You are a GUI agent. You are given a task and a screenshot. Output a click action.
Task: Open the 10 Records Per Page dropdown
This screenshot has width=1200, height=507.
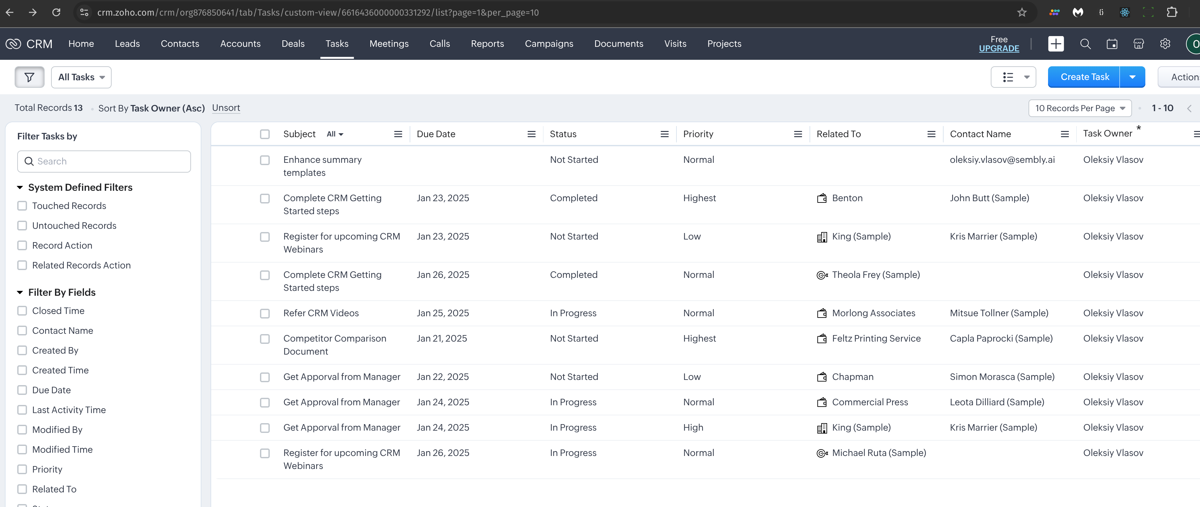(1079, 108)
